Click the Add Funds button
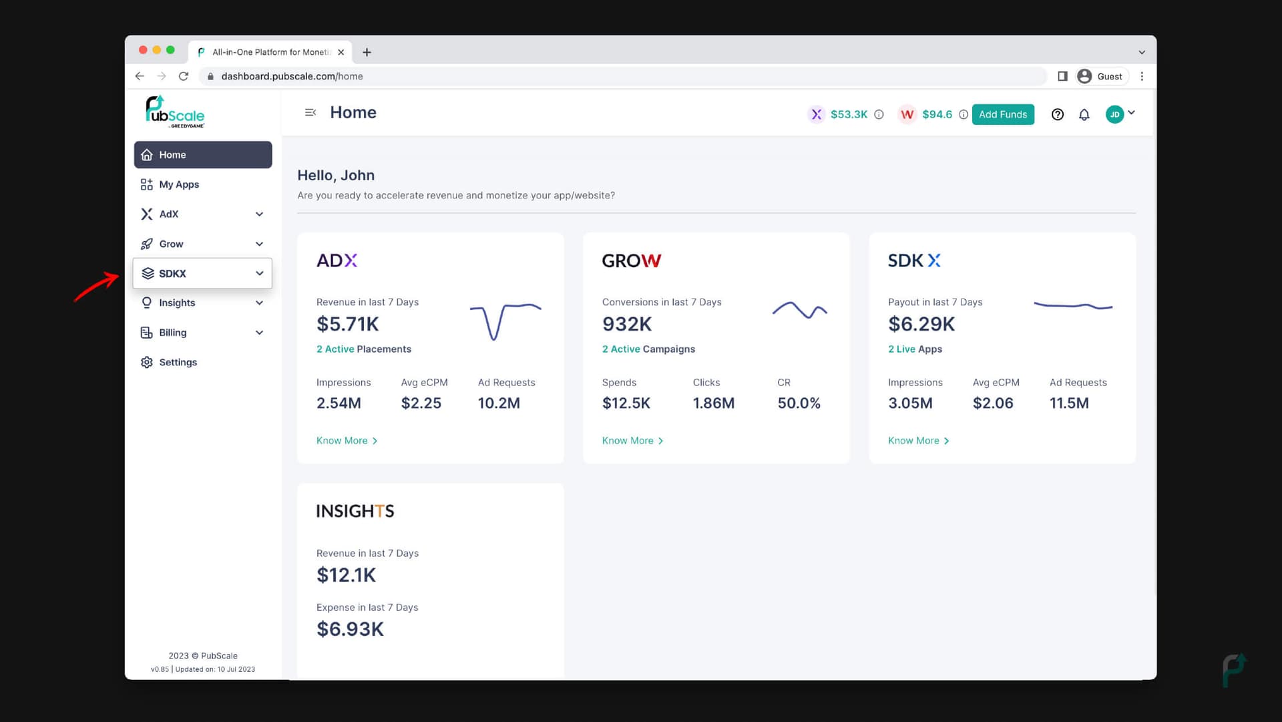The image size is (1282, 722). point(1002,114)
